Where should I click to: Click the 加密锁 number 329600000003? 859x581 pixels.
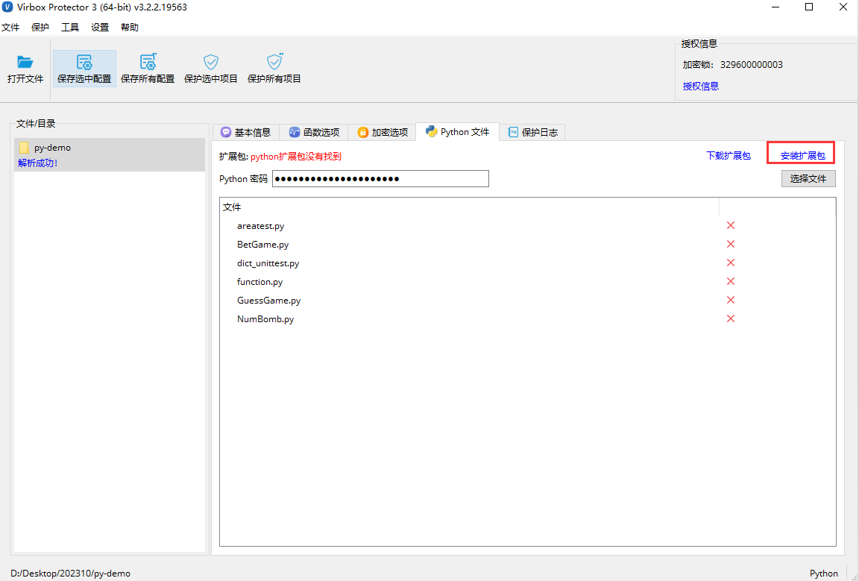751,65
